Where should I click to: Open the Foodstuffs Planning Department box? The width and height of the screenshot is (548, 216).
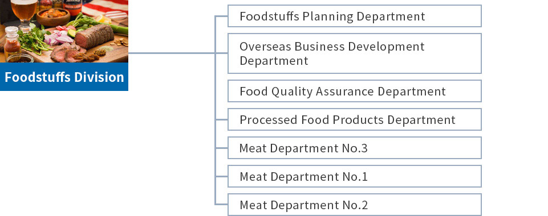[354, 16]
